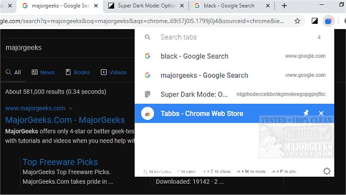Click the Super Dark Mode extension icon
346x195 pixels.
pyautogui.click(x=315, y=21)
